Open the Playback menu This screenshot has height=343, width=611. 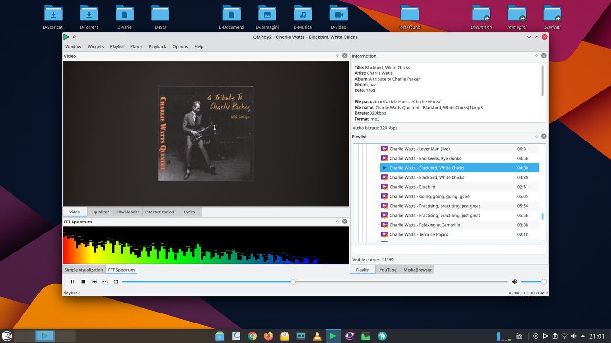(x=158, y=46)
